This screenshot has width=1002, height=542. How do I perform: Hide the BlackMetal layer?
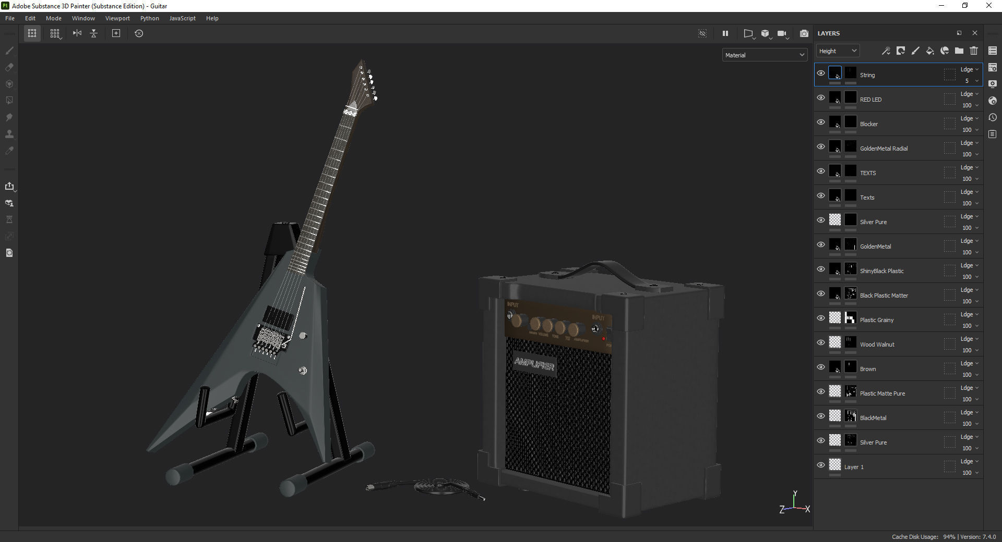(x=821, y=416)
